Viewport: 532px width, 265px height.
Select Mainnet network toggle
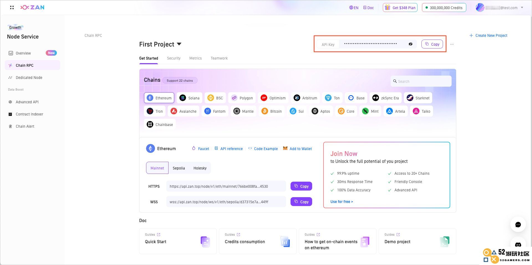point(157,168)
